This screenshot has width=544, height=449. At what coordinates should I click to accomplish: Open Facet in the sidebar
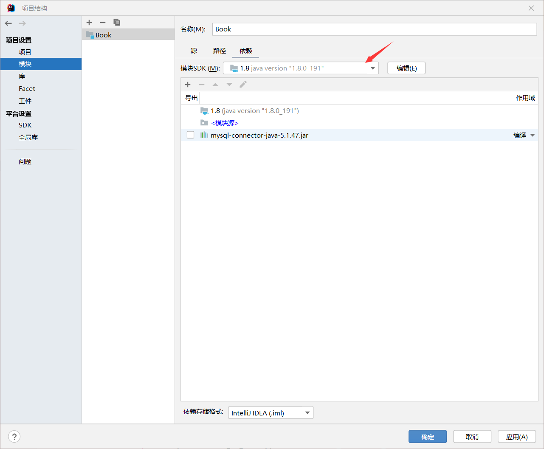tap(27, 88)
